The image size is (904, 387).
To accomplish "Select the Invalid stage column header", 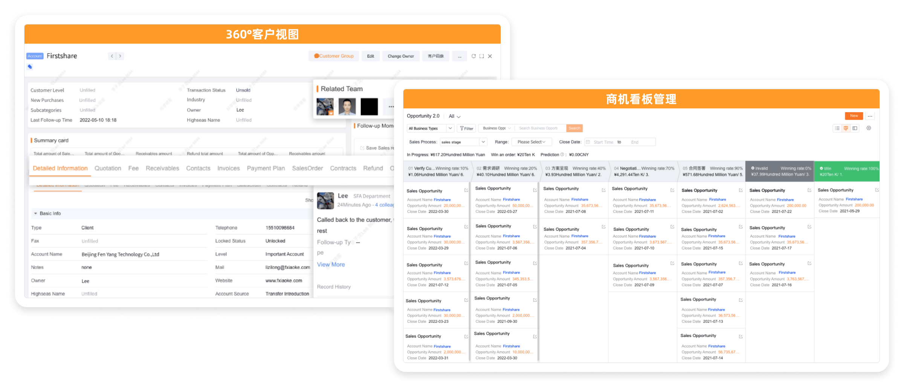I will 779,171.
